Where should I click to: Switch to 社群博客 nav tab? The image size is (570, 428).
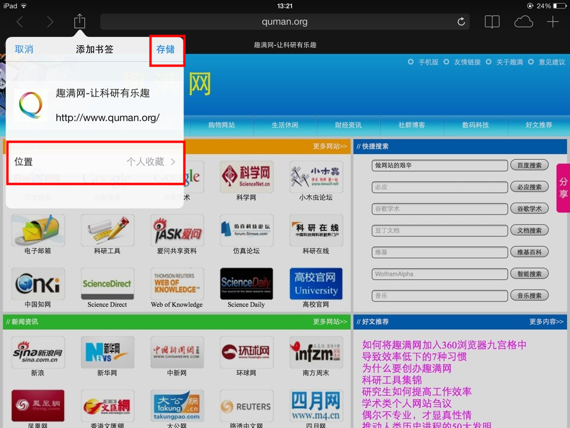(x=411, y=125)
